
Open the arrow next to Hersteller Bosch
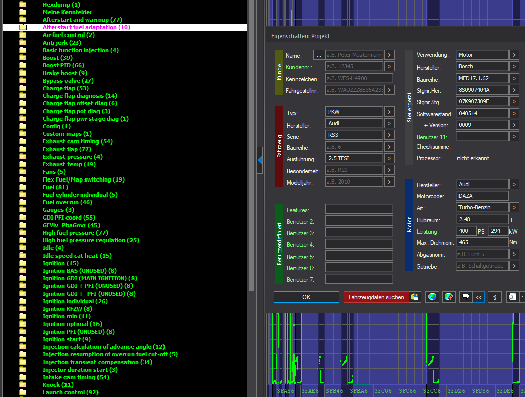pos(514,66)
